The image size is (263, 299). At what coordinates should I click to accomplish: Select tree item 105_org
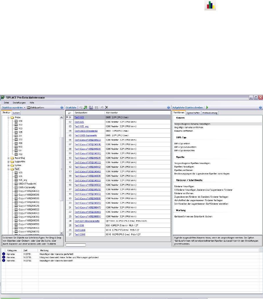click(23, 180)
